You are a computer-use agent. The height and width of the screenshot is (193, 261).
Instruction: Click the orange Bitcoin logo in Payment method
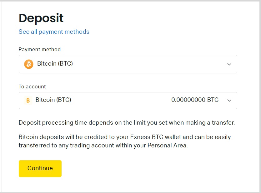coord(29,64)
